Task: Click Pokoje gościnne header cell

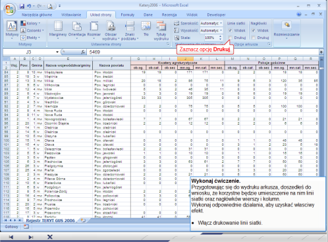Action: pos(271,63)
